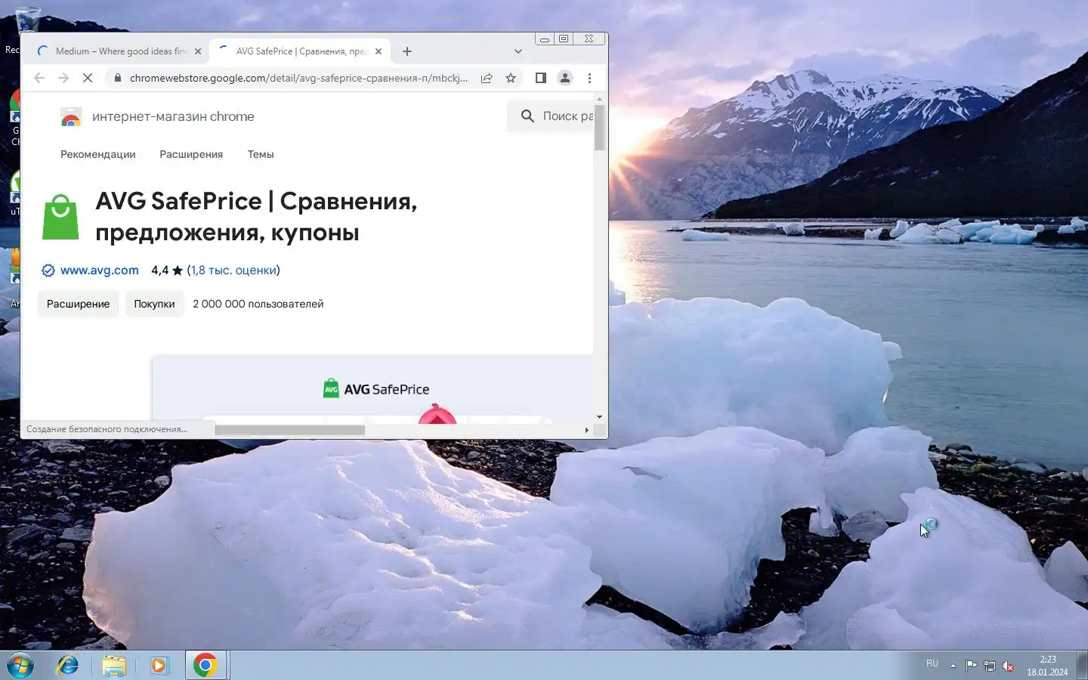Click the Расширение category chip
The width and height of the screenshot is (1088, 680).
coord(79,304)
